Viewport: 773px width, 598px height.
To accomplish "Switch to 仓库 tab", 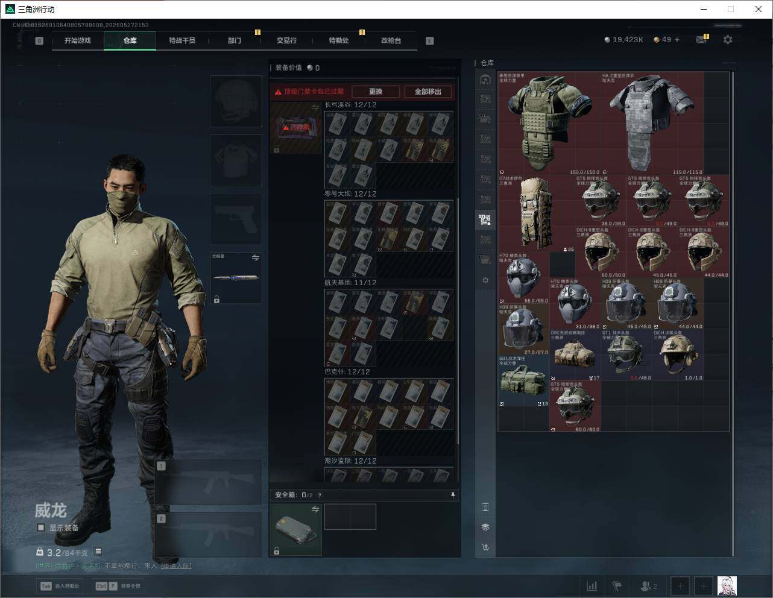I will click(130, 40).
